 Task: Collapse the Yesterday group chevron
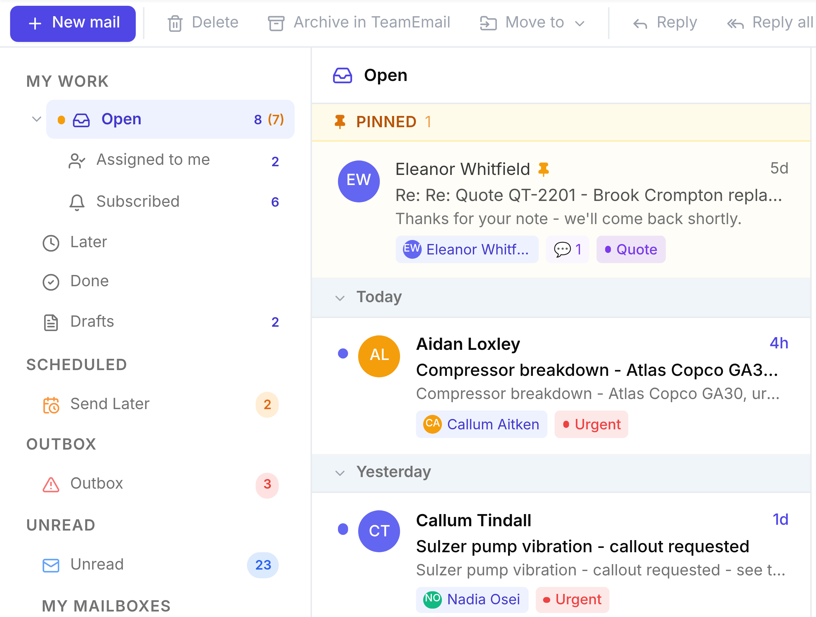click(x=340, y=473)
